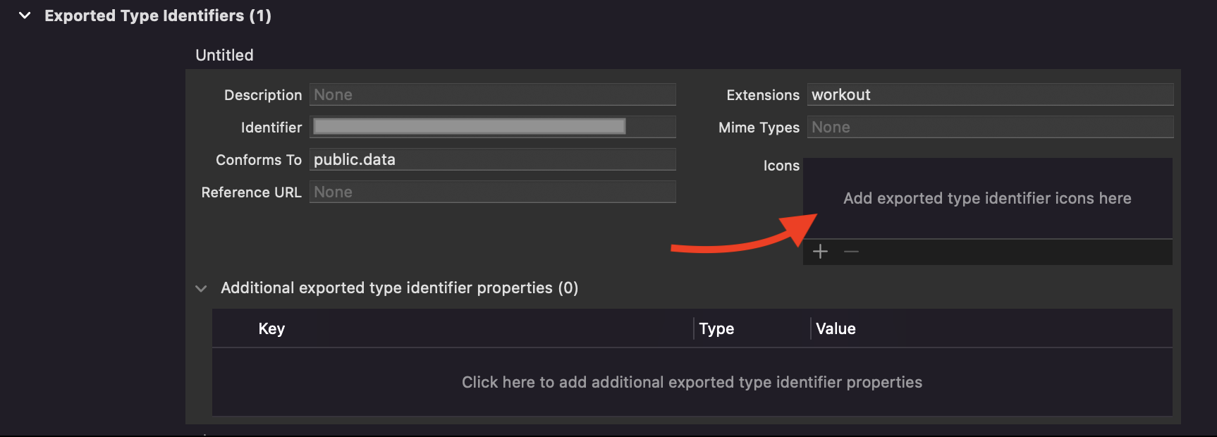Viewport: 1217px width, 437px height.
Task: Select the Conforms To field containing public.data
Action: point(492,159)
